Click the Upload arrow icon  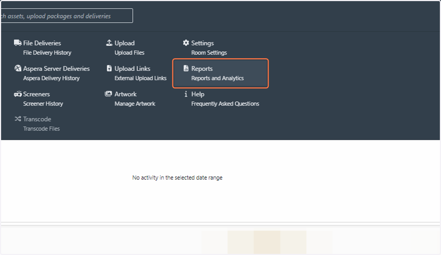109,43
